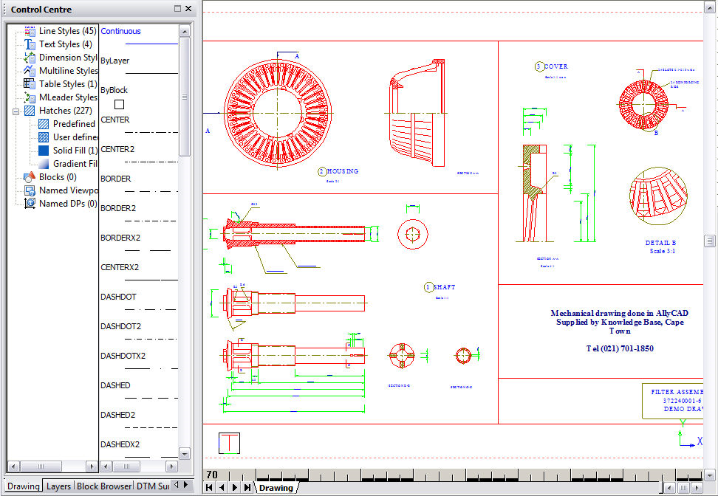Screen dimensions: 718x496
Task: Click the DASHDOT line style entry
Action: point(118,297)
